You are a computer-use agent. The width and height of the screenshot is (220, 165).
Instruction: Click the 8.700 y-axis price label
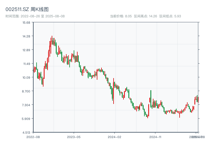tap(27, 91)
